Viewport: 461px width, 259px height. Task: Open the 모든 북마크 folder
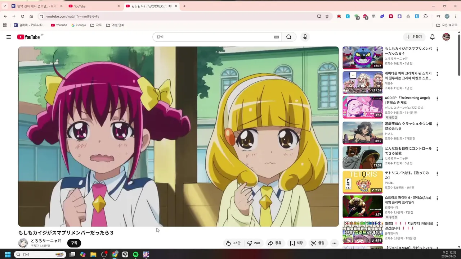pos(447,25)
